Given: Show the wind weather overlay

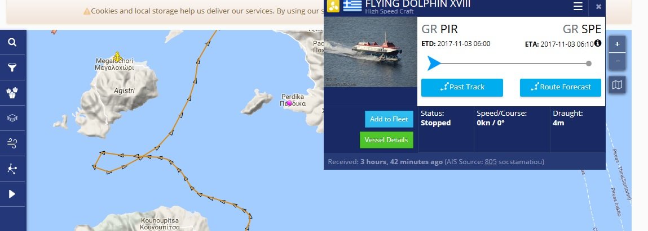Looking at the screenshot, I should [x=12, y=143].
